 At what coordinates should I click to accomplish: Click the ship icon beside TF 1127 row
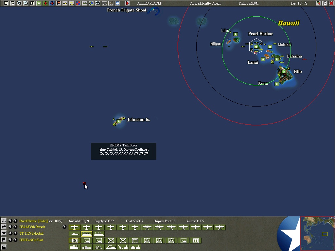(x=4, y=233)
